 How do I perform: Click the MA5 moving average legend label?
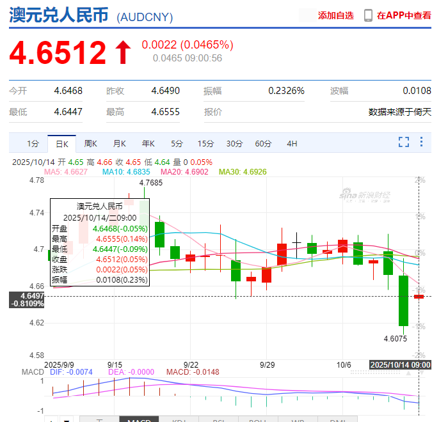coord(67,172)
